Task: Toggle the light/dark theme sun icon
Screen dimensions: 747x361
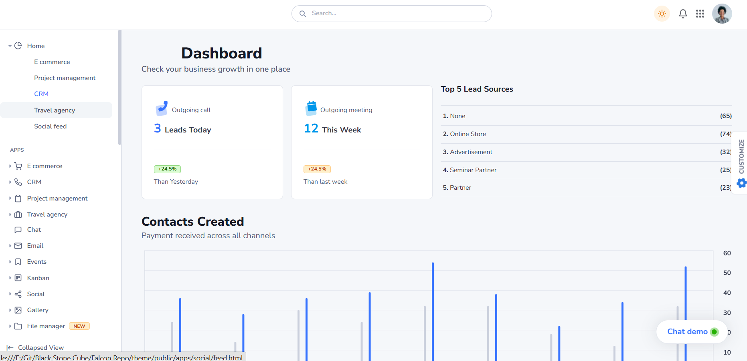Action: pos(662,14)
